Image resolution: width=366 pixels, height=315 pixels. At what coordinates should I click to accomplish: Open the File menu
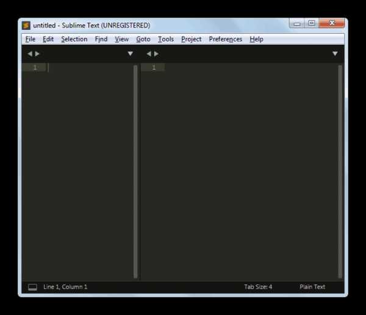point(30,39)
